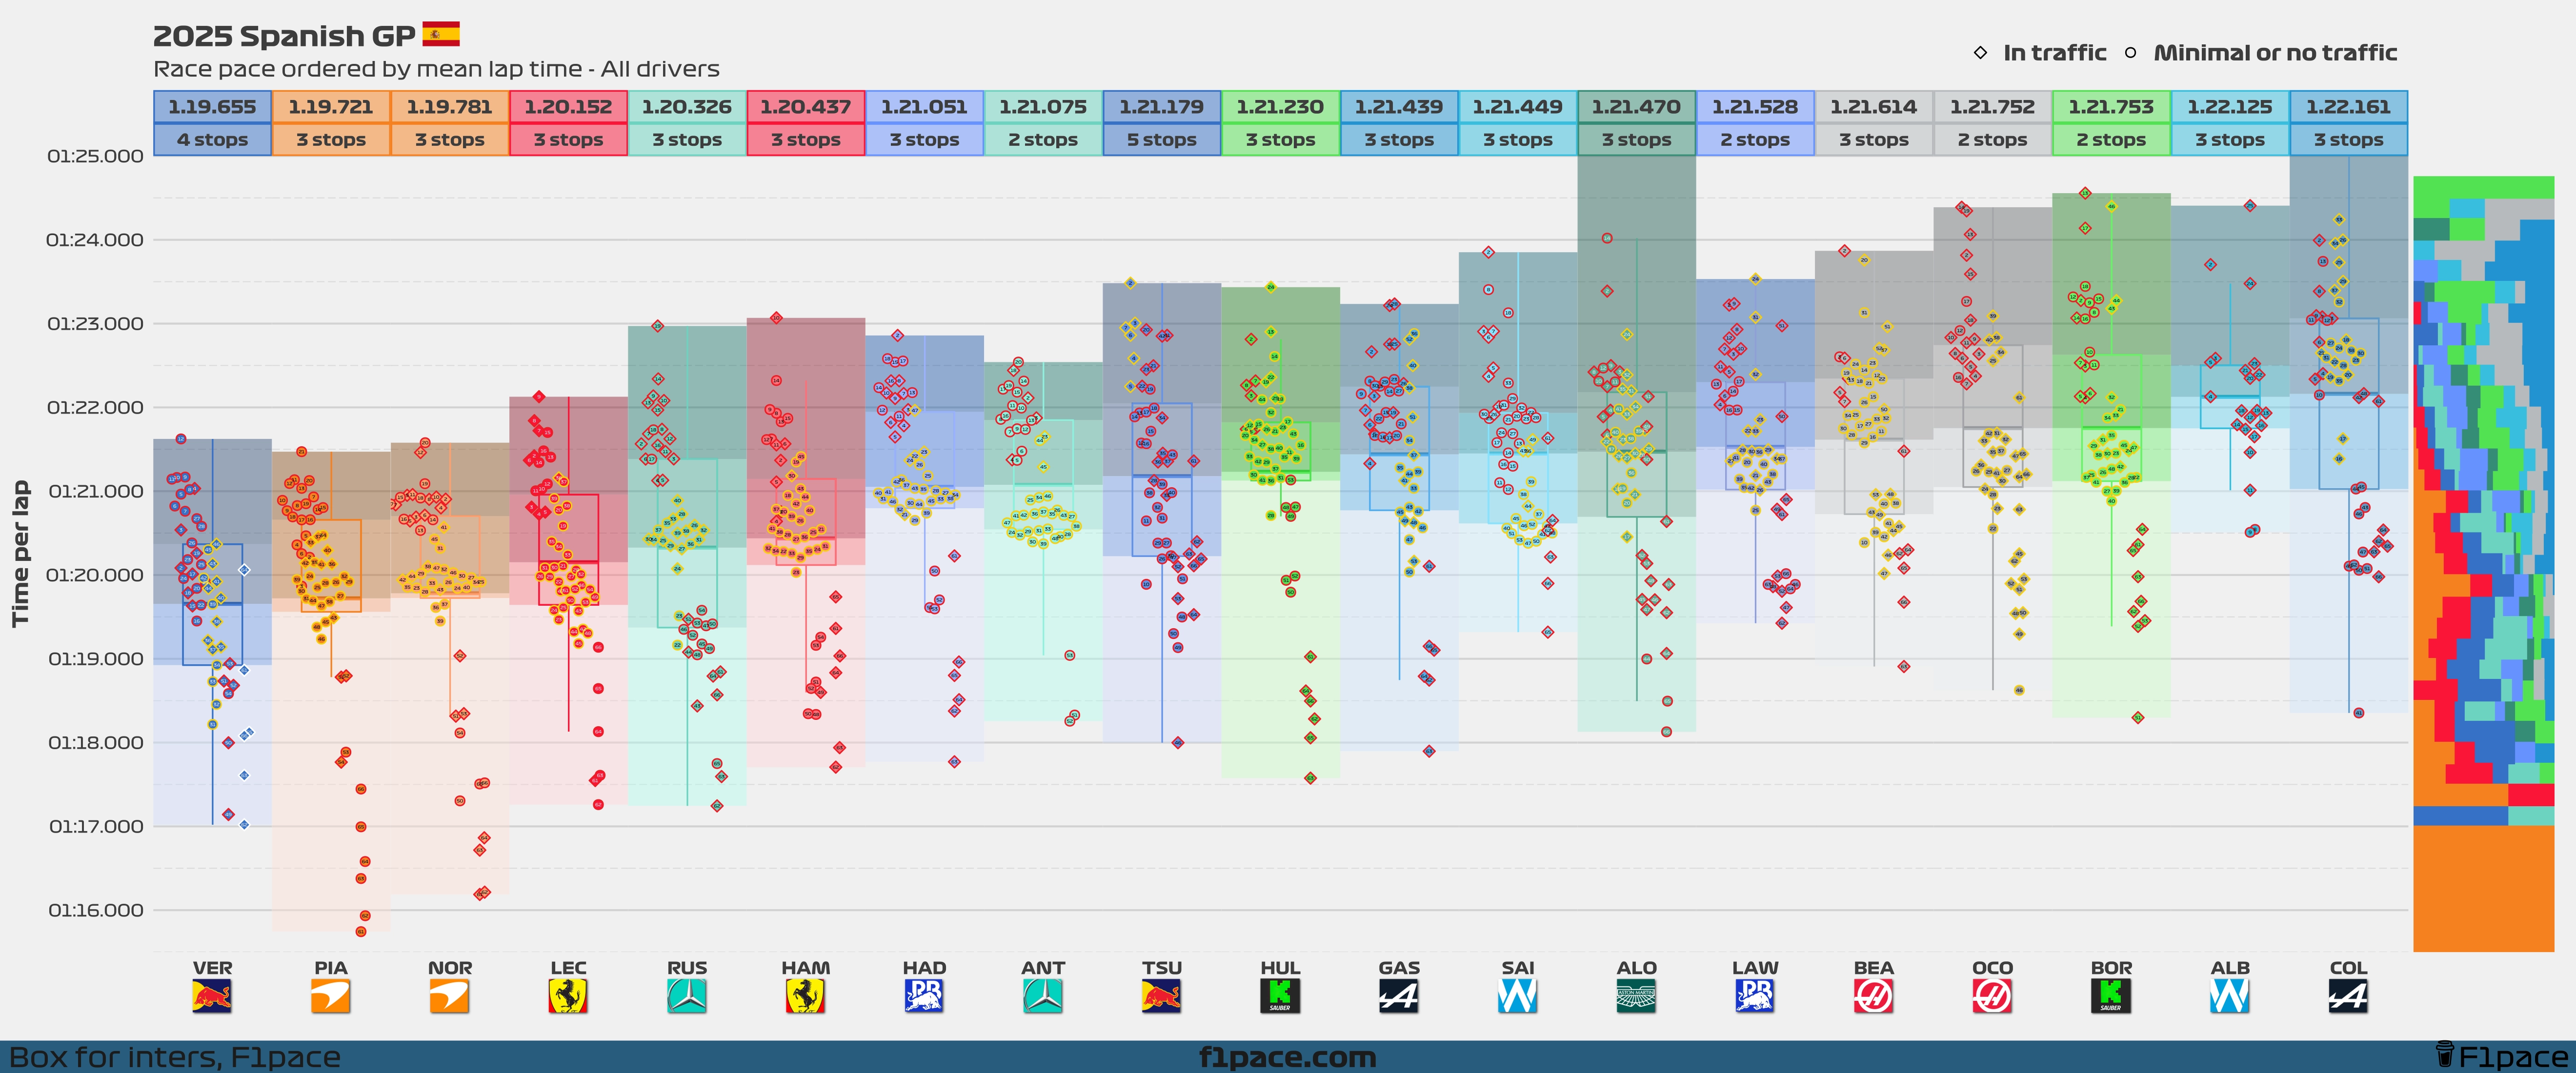Click the "Time per lap" axis title
This screenshot has width=2576, height=1073.
click(x=20, y=554)
